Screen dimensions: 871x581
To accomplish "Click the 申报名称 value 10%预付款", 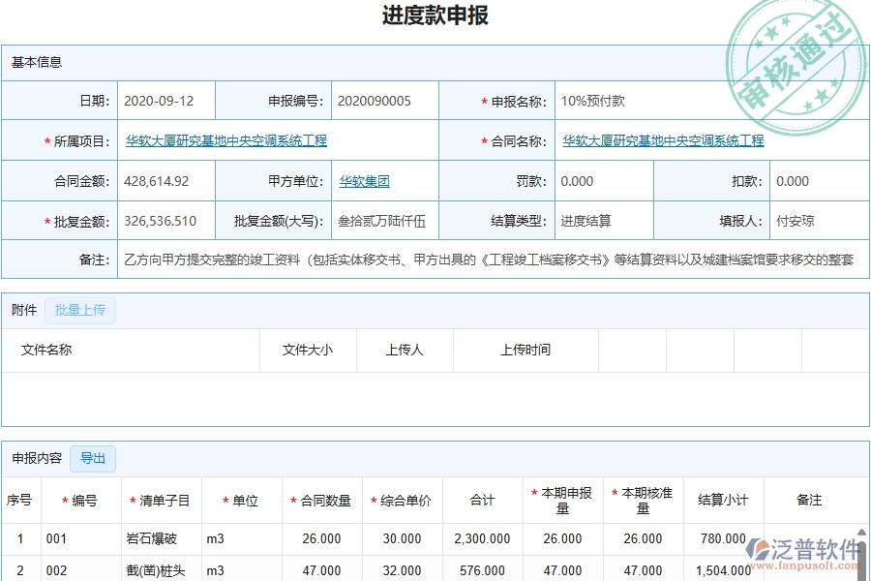I will click(x=583, y=100).
